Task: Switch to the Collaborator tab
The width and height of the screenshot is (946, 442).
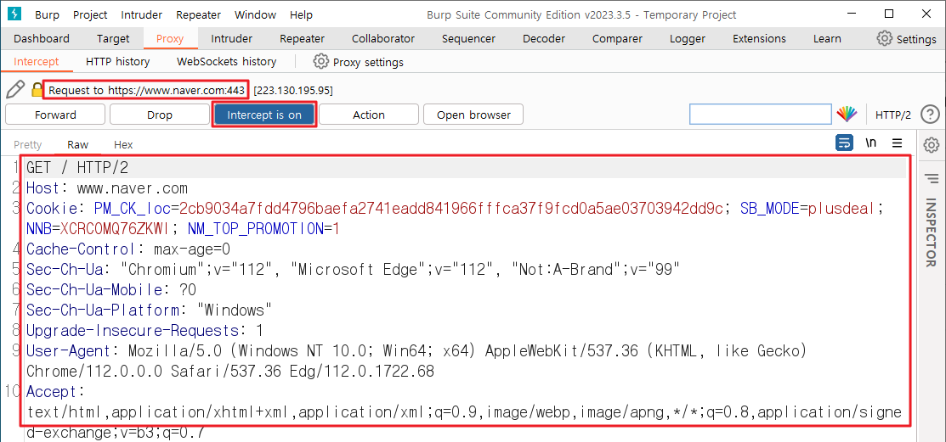Action: tap(383, 38)
